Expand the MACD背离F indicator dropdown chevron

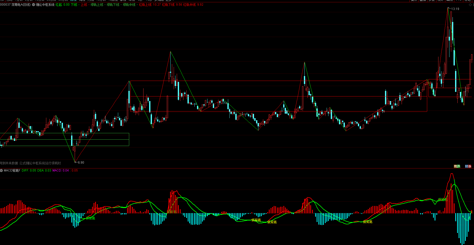pyautogui.click(x=2, y=170)
